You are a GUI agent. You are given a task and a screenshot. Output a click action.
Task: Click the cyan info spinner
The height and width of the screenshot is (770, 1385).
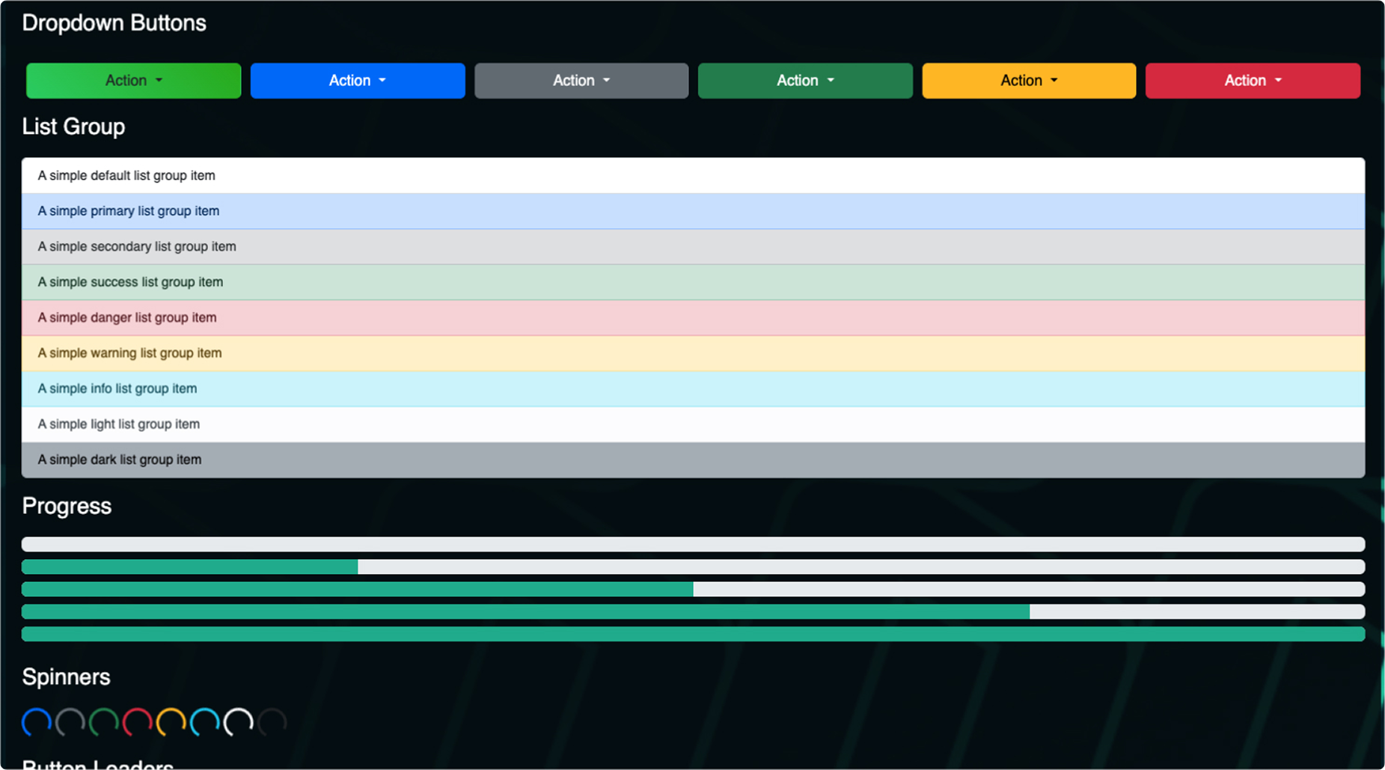coord(205,722)
